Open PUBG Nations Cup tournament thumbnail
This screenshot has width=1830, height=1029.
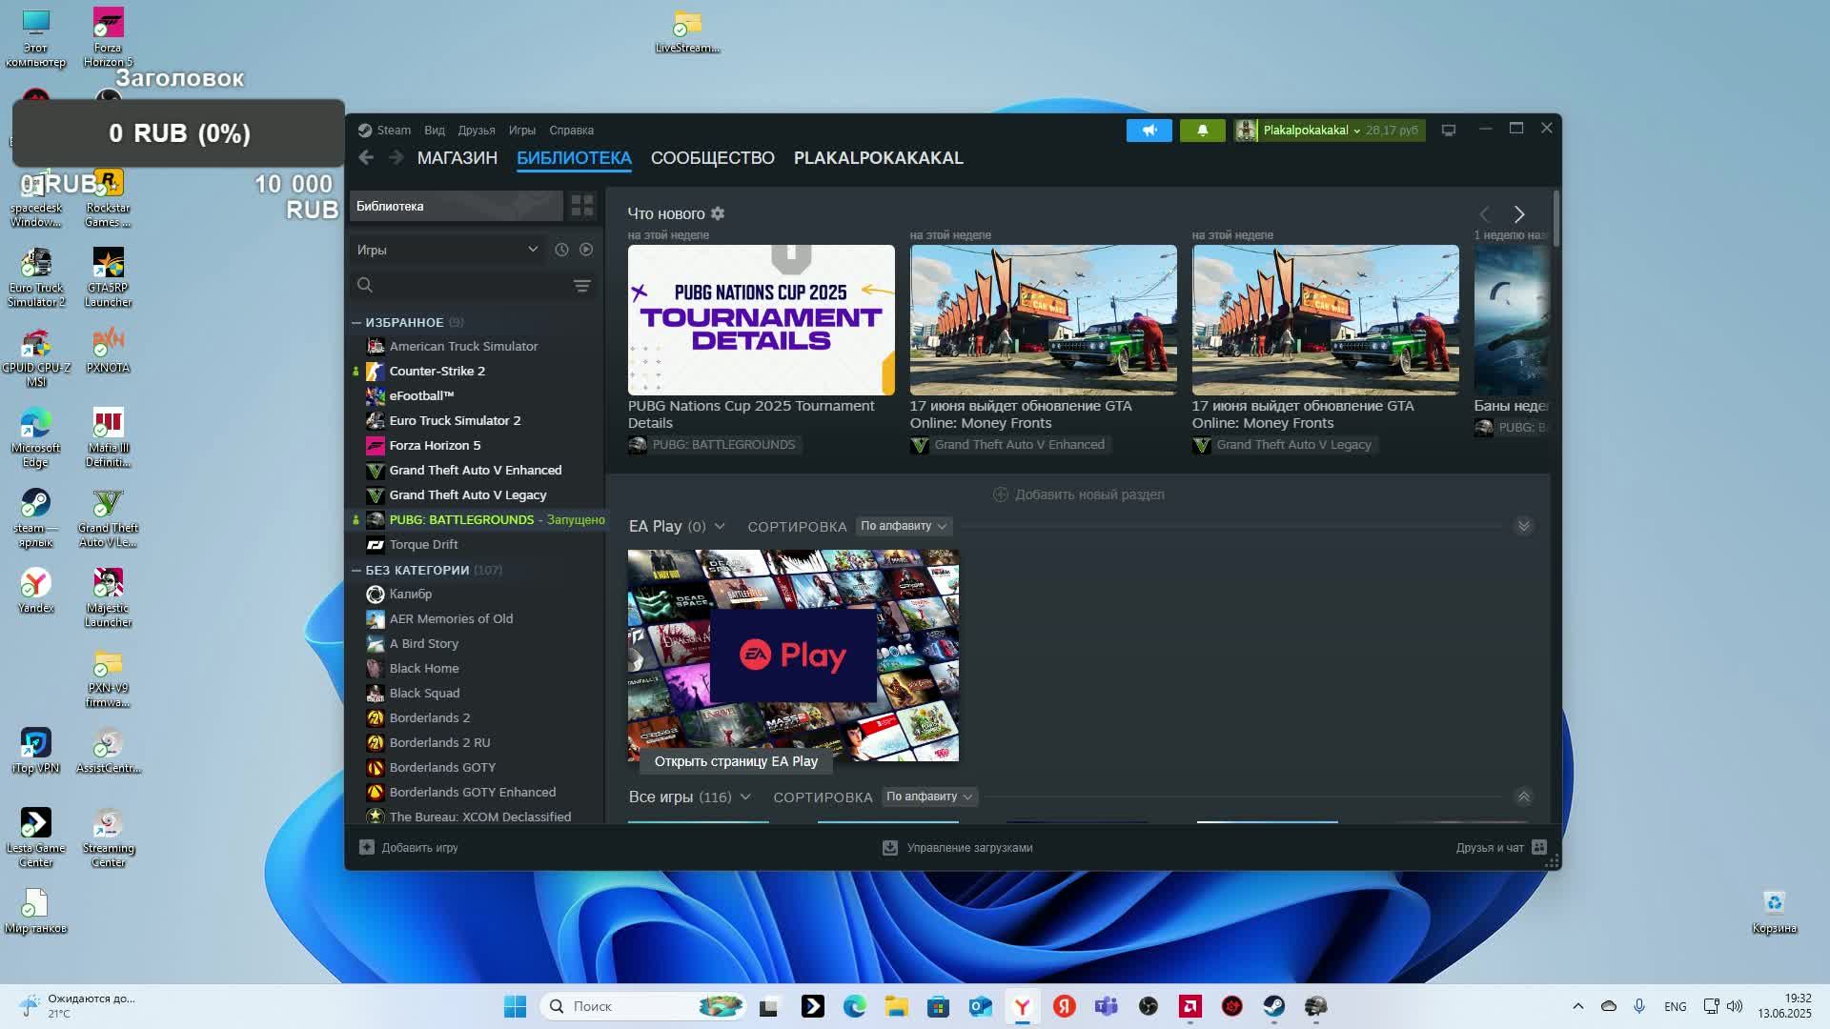point(761,320)
